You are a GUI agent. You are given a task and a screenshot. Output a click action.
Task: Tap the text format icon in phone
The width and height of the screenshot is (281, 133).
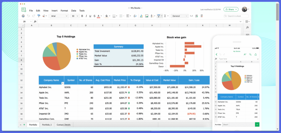(x=245, y=54)
